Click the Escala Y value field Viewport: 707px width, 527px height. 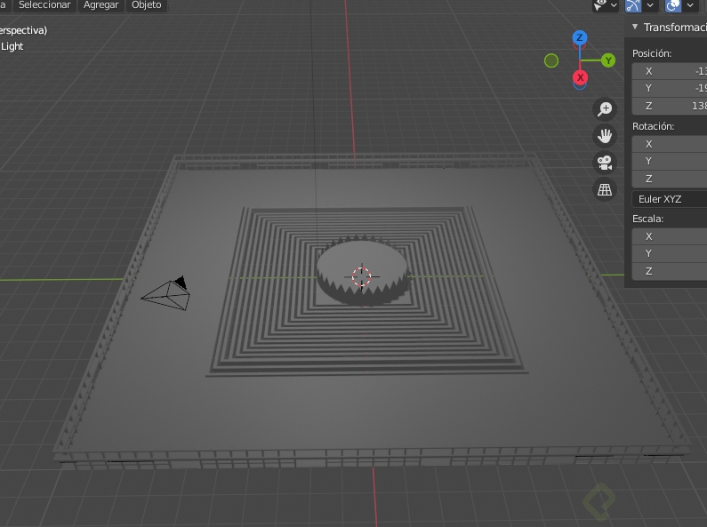(x=669, y=253)
